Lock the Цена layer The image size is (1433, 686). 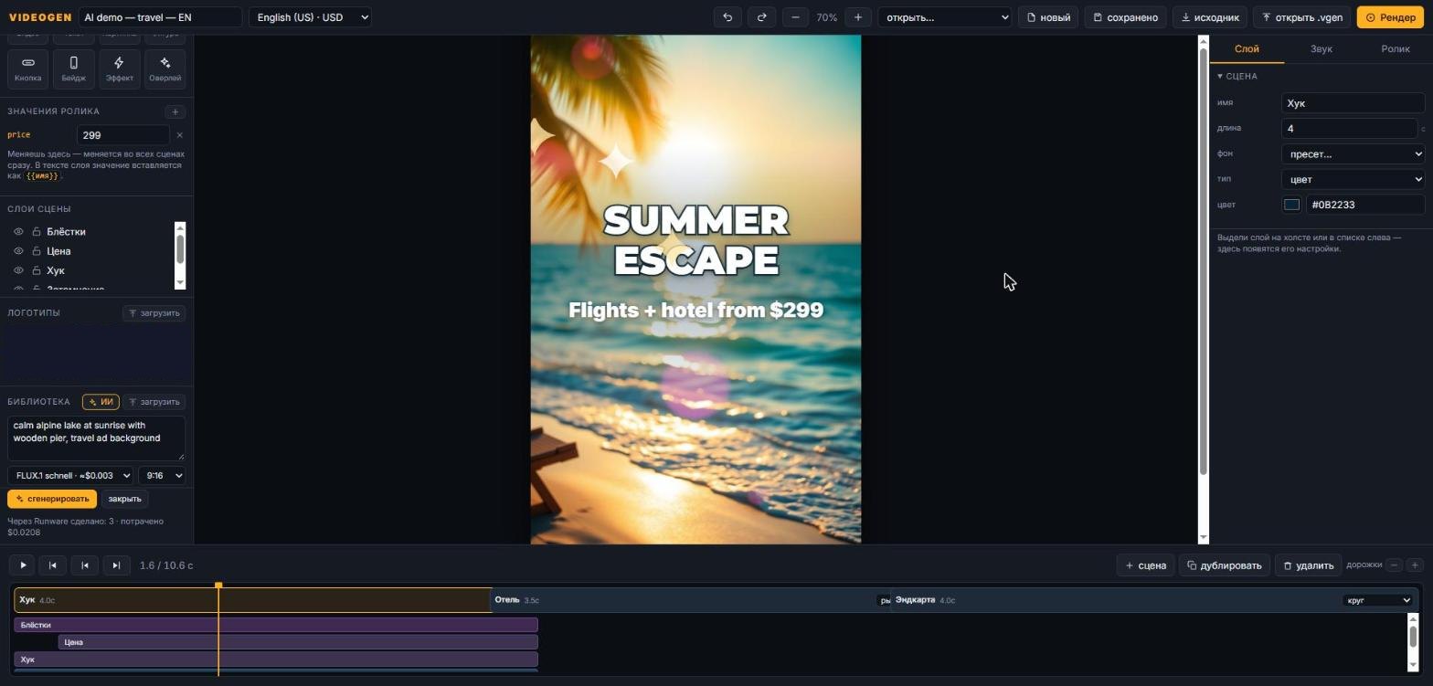(37, 251)
